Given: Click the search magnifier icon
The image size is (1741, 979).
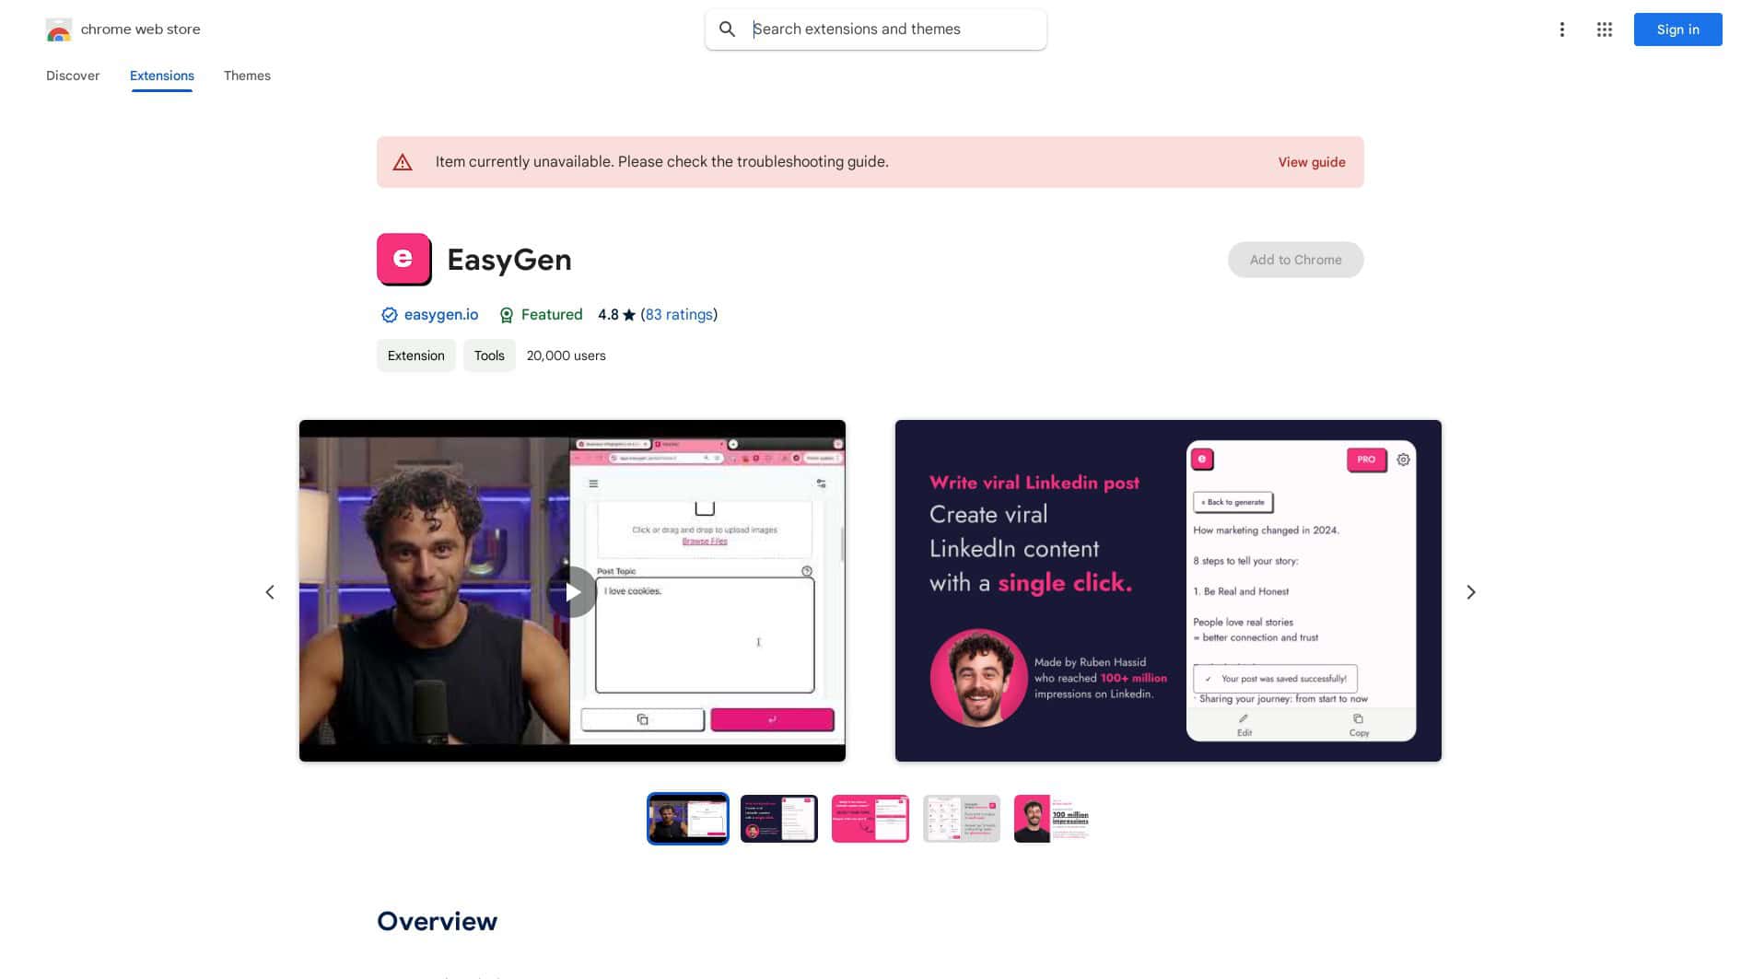Looking at the screenshot, I should 728,29.
